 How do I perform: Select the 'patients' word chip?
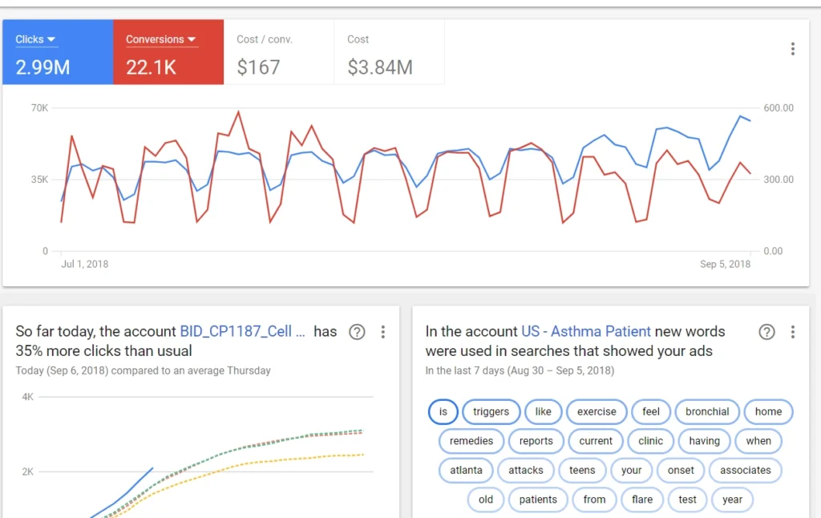538,500
